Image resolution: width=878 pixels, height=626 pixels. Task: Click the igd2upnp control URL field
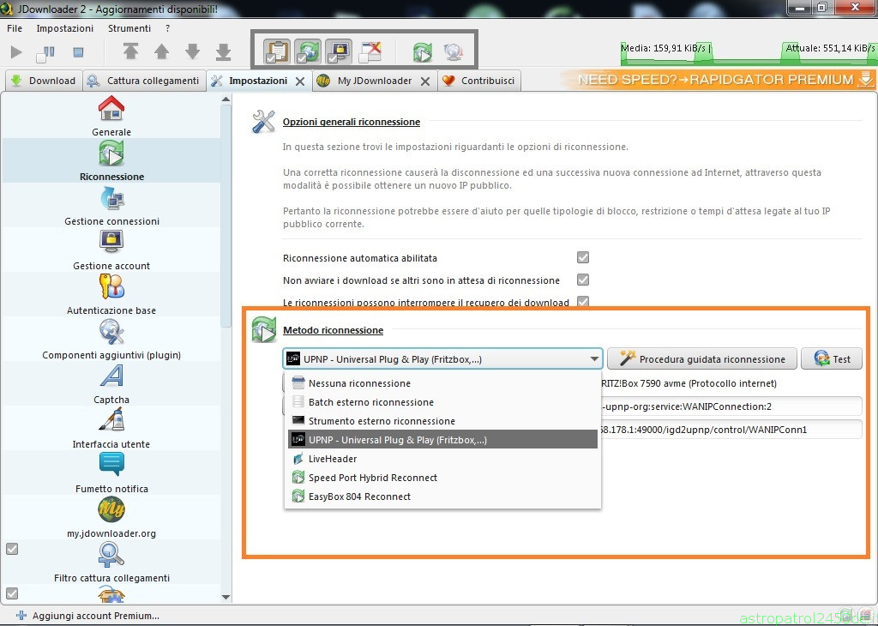click(x=731, y=430)
